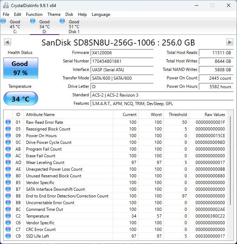The width and height of the screenshot is (237, 244).
Task: Click the Threshold column header
Action: pyautogui.click(x=176, y=115)
